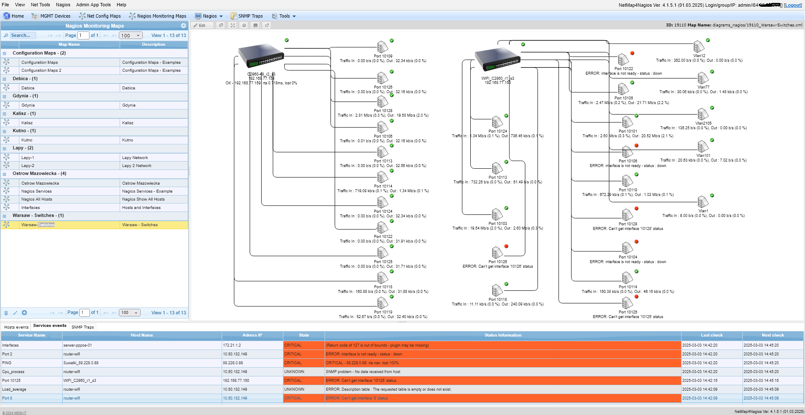Open the Tools toolbar dropdown

pos(284,16)
